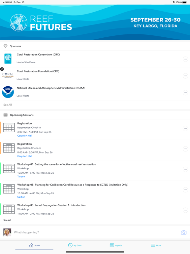Open more options for Workshop 03 session
The height and width of the screenshot is (254, 190).
185,210
